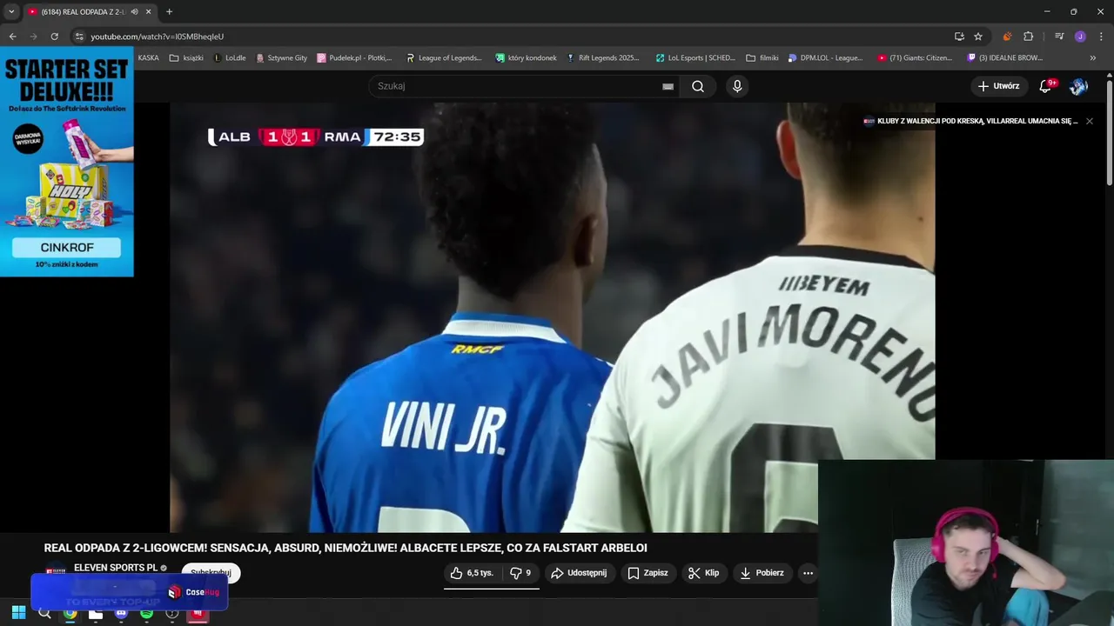Click the video player to pause
This screenshot has width=1114, height=626.
click(552, 317)
